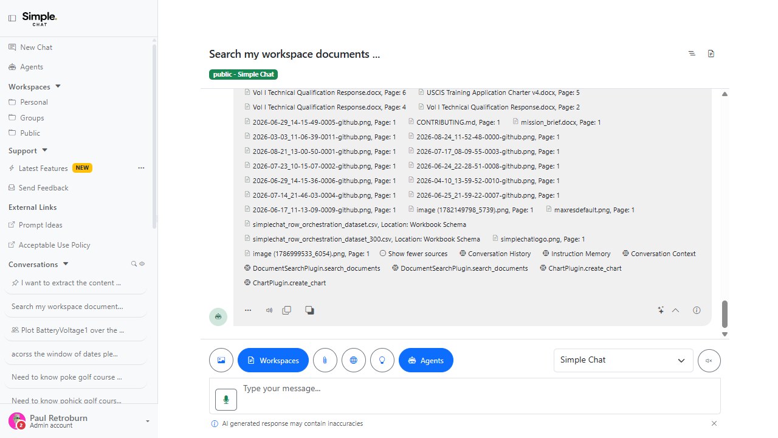
Task: Open the Groups workspace
Action: (27, 118)
